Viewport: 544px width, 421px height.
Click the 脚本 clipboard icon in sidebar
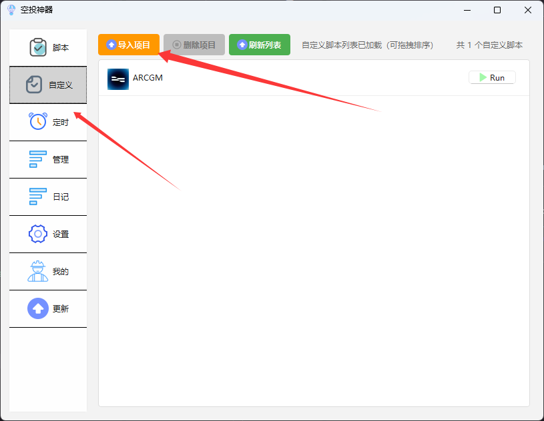(38, 48)
